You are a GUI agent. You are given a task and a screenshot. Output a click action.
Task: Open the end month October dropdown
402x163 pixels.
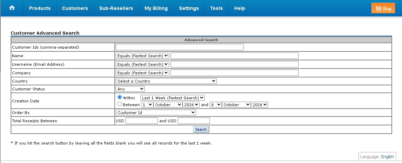pyautogui.click(x=236, y=104)
